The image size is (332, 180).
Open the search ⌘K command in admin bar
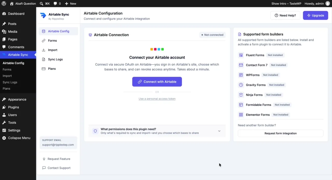click(45, 4)
